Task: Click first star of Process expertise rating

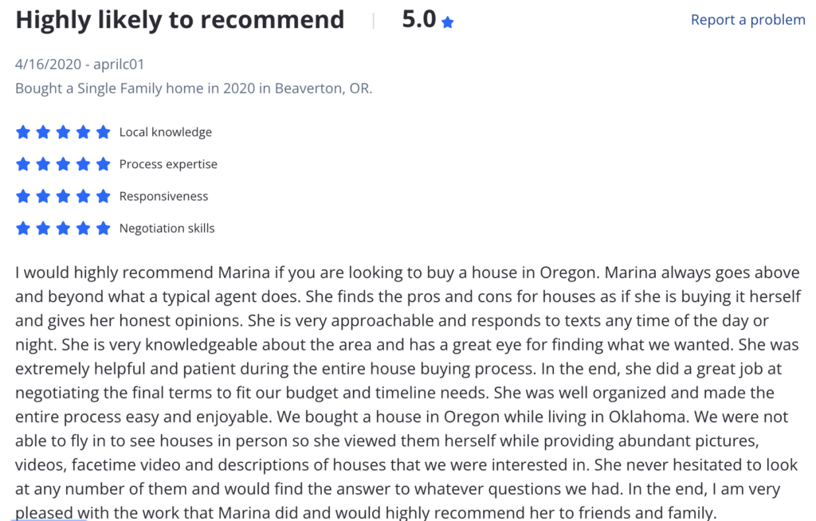Action: point(23,164)
